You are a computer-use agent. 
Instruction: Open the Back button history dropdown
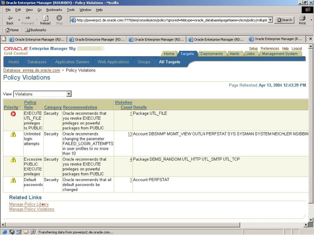(x=19, y=20)
